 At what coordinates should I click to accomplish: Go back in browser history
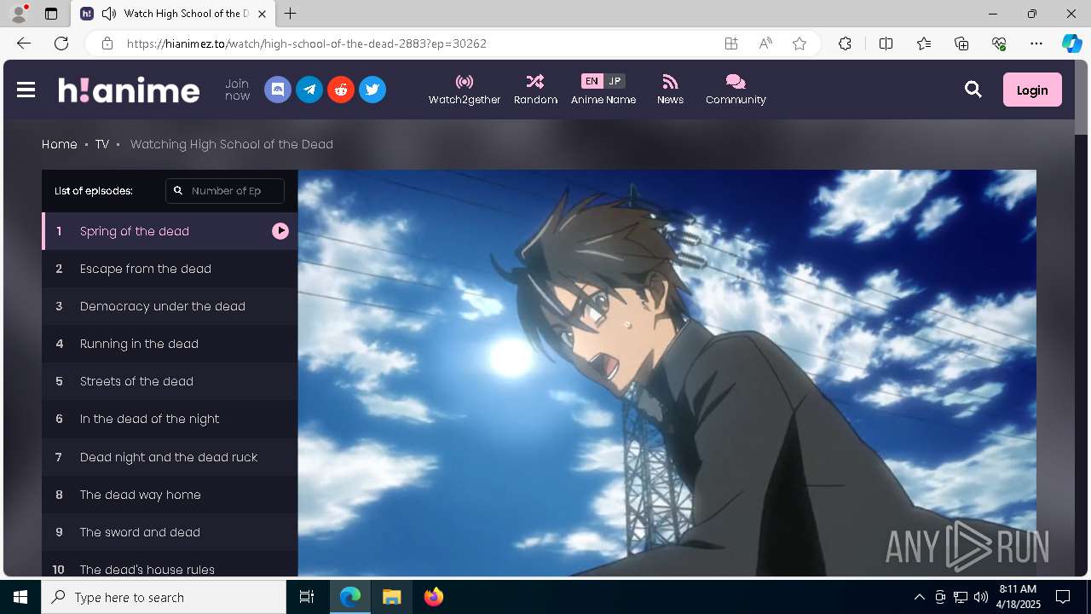(24, 43)
